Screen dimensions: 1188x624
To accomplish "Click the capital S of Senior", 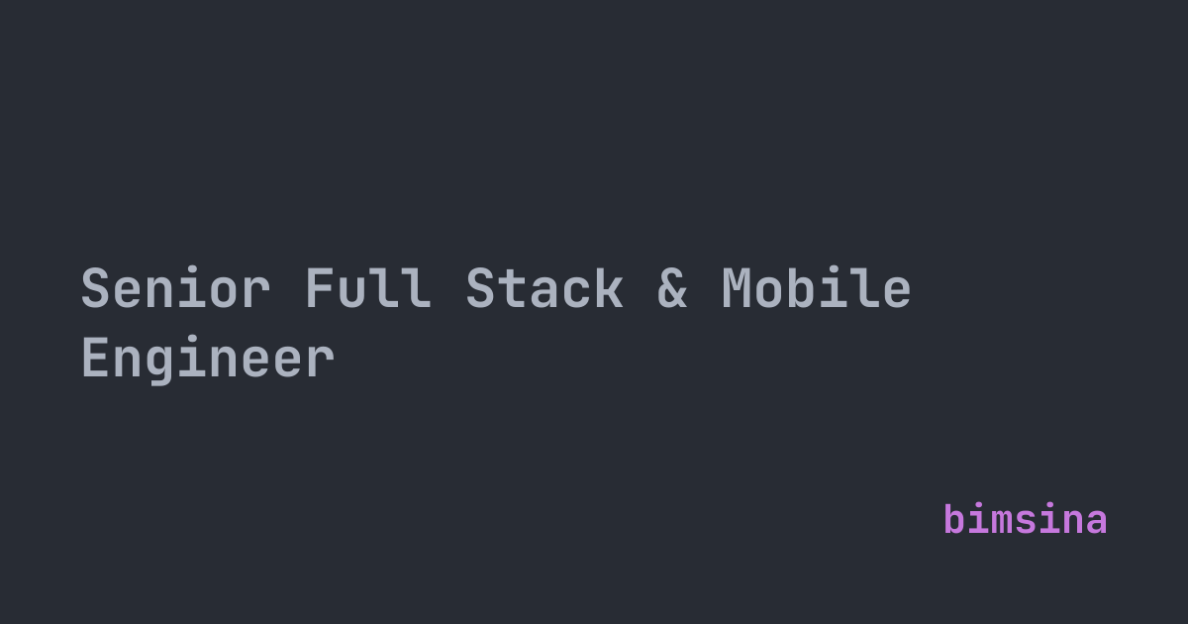I will tap(95, 289).
